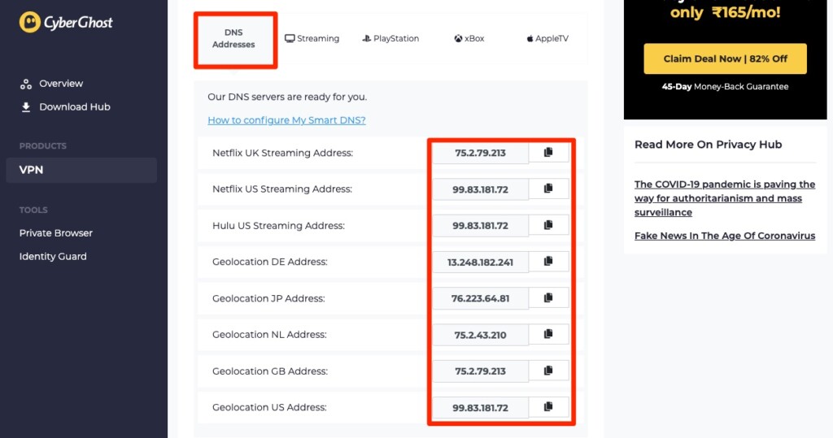The height and width of the screenshot is (438, 833).
Task: Select the 76.223.64.81 address field
Action: pyautogui.click(x=480, y=298)
